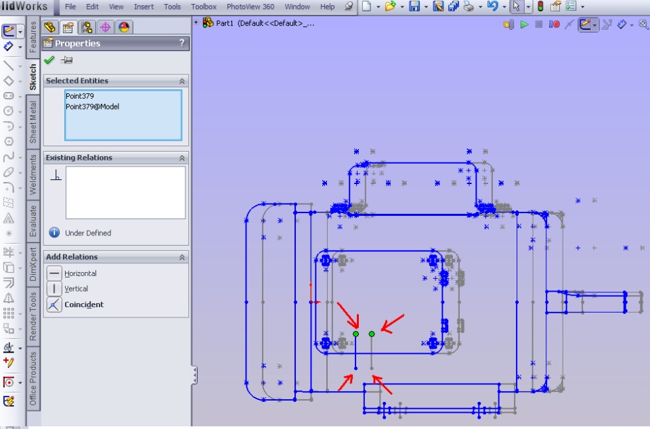Open the dropdown arrow next to New

pos(378,7)
